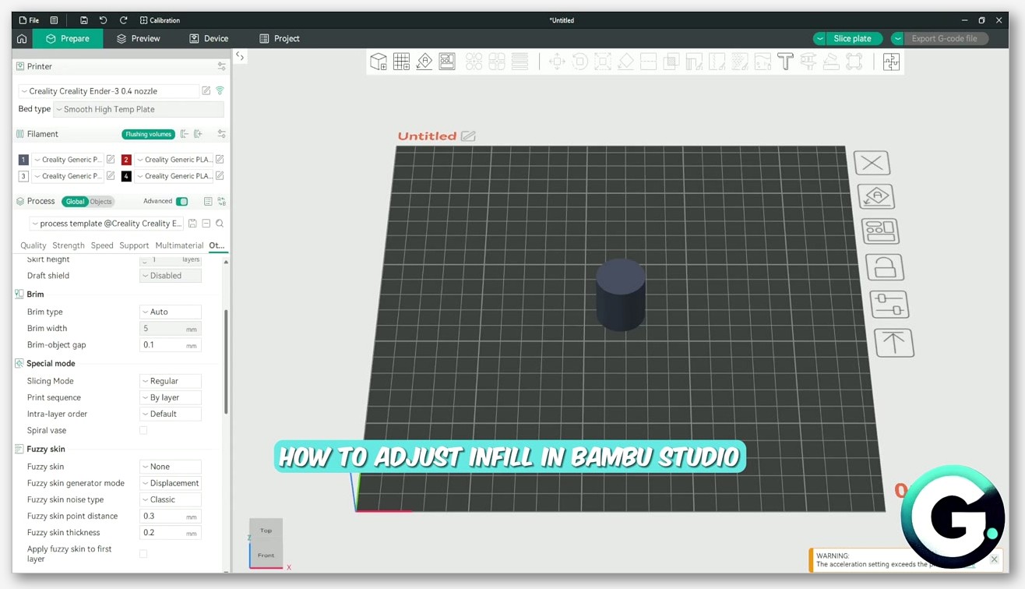This screenshot has height=589, width=1025.
Task: Click the Save project icon
Action: 83,20
